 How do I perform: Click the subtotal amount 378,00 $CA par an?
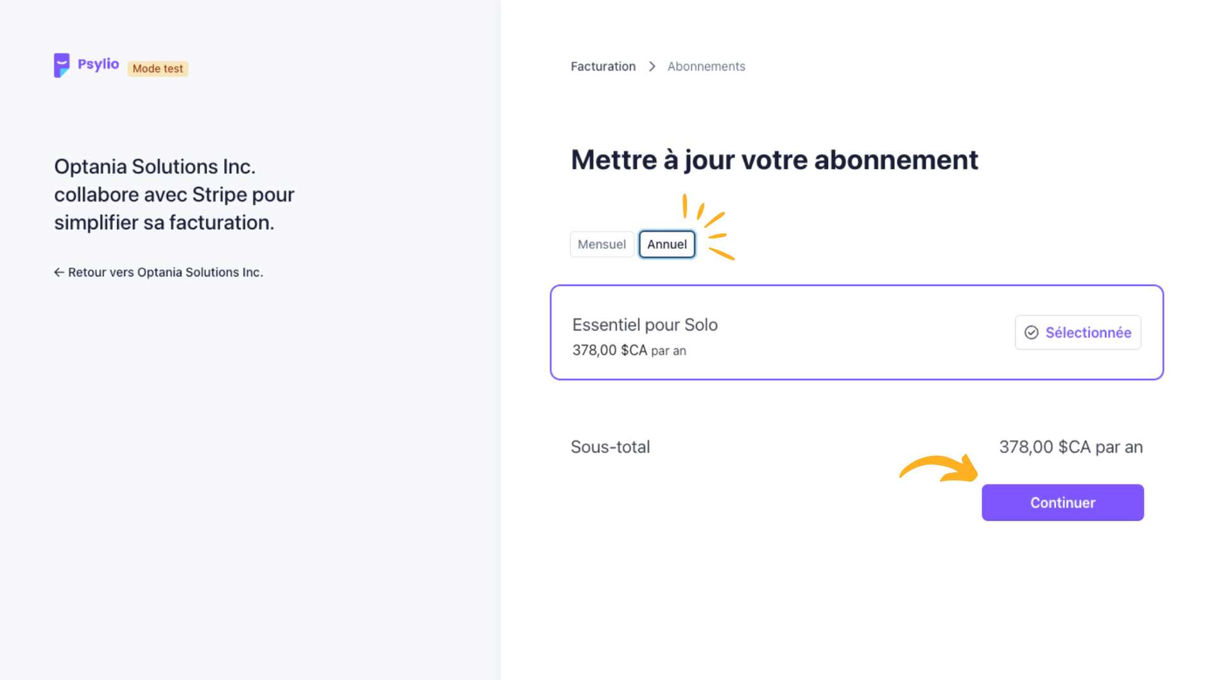1070,447
